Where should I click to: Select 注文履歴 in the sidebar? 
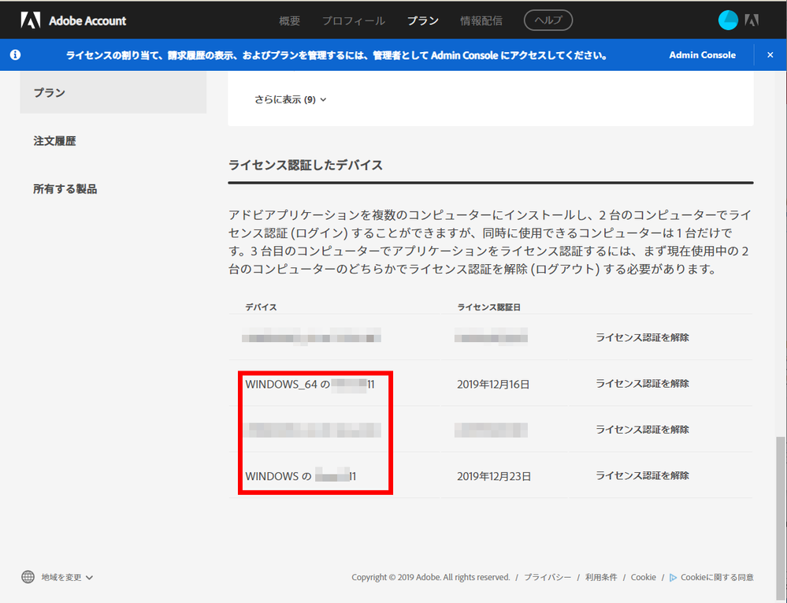pyautogui.click(x=54, y=140)
